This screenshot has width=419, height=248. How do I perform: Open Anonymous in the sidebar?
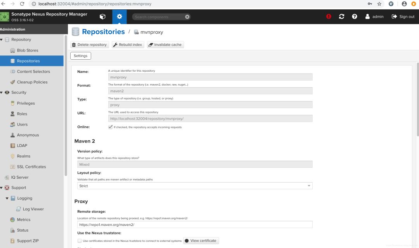28,135
